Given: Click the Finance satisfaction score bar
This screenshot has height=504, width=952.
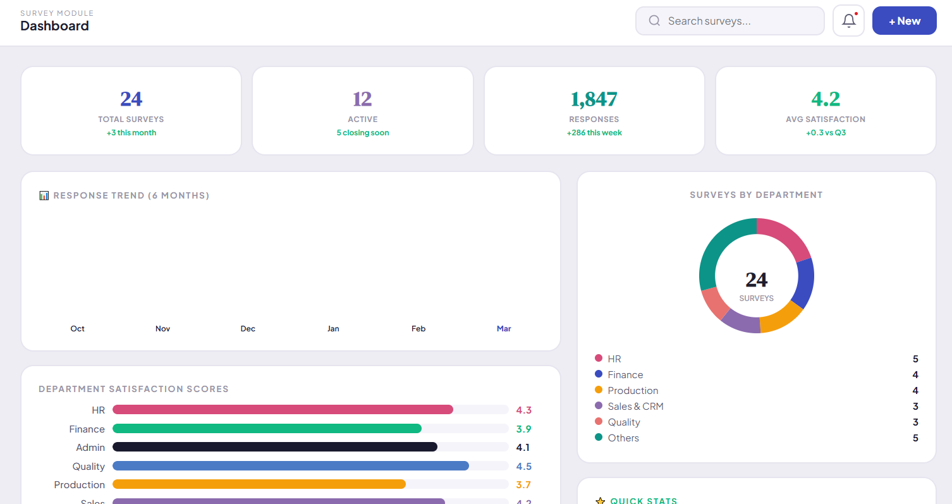Looking at the screenshot, I should coord(310,429).
